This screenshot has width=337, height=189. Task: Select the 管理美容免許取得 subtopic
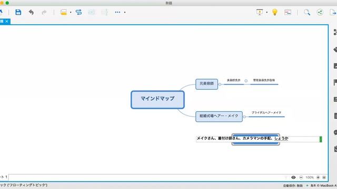[x=264, y=80]
